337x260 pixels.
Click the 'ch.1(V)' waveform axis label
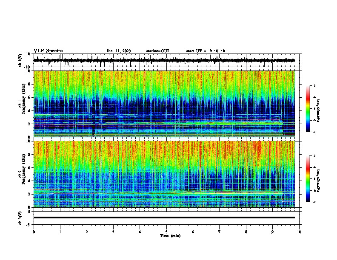pyautogui.click(x=20, y=60)
